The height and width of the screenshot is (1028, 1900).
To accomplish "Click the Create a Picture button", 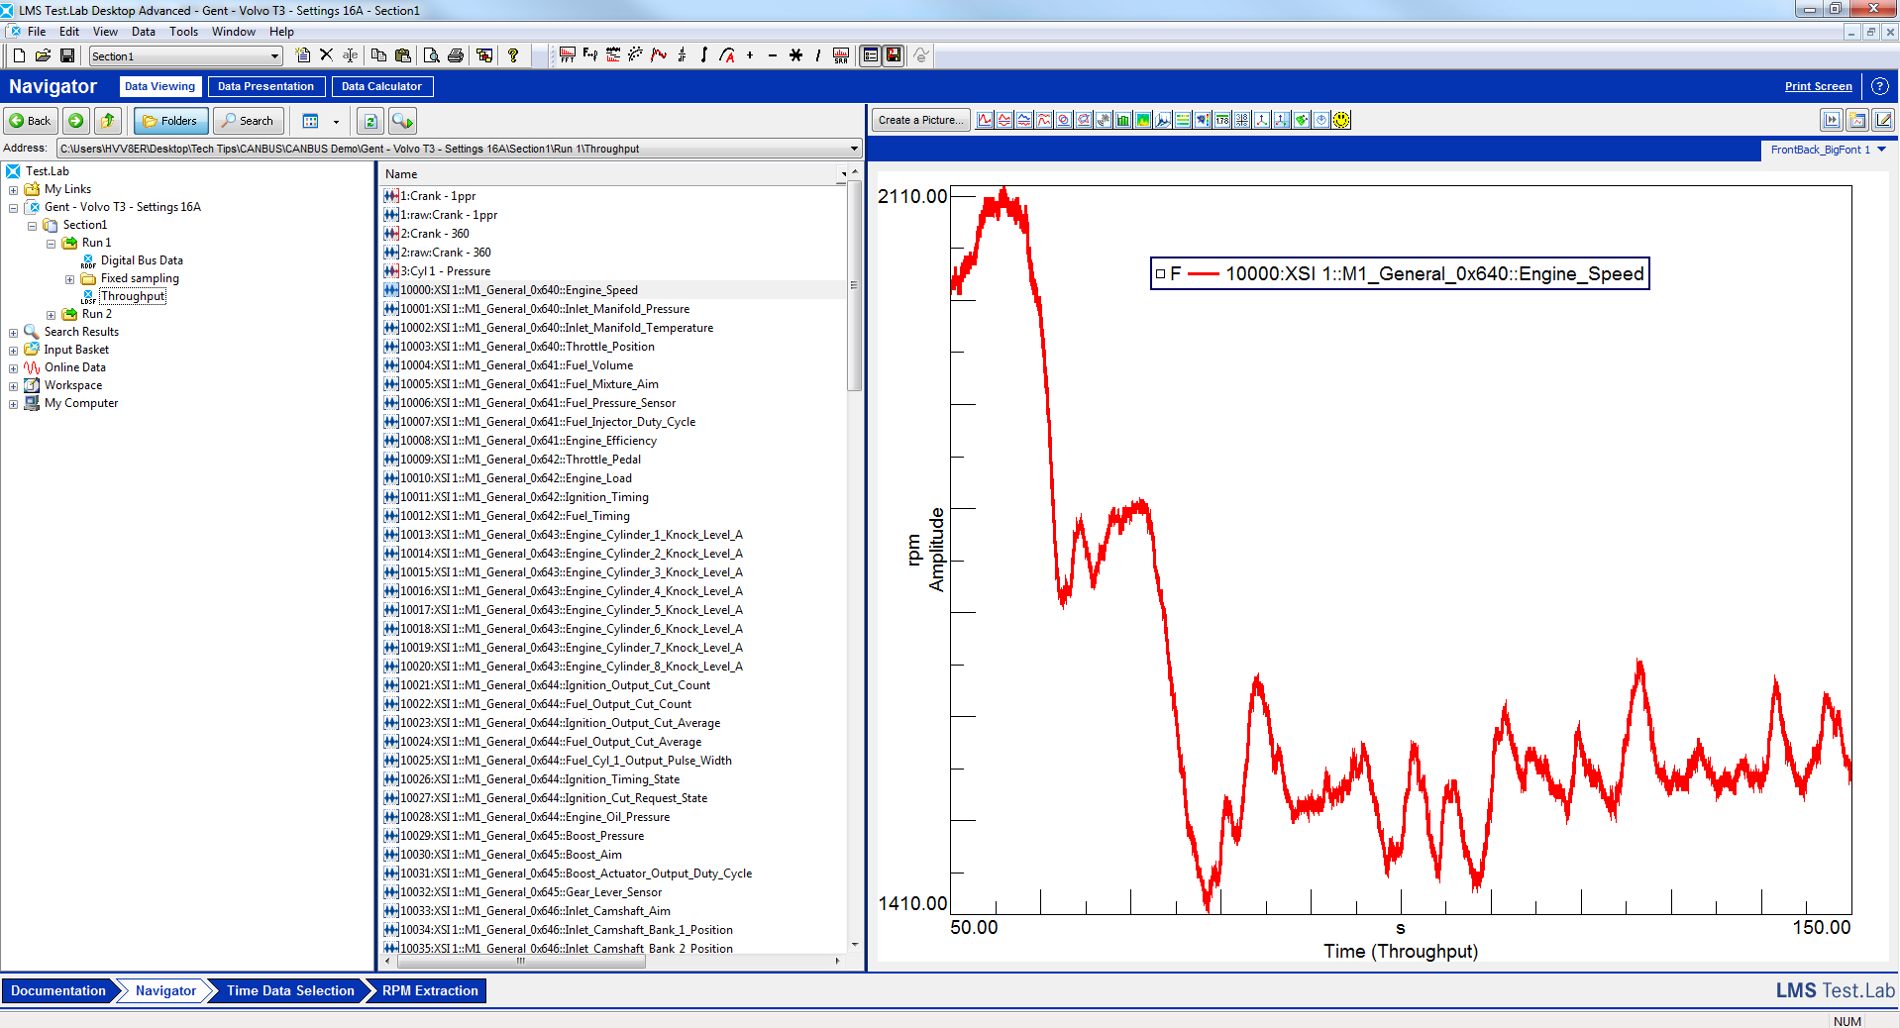I will point(919,120).
